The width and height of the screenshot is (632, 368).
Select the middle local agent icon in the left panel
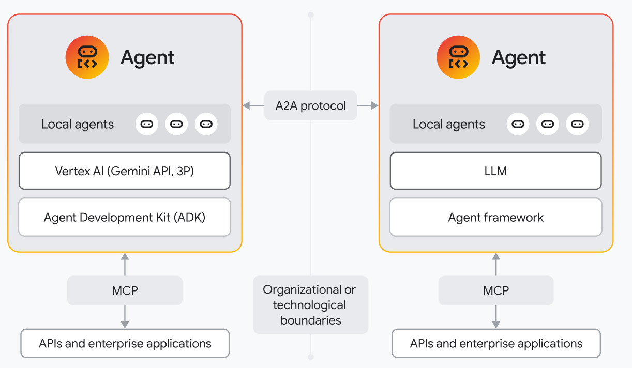176,124
